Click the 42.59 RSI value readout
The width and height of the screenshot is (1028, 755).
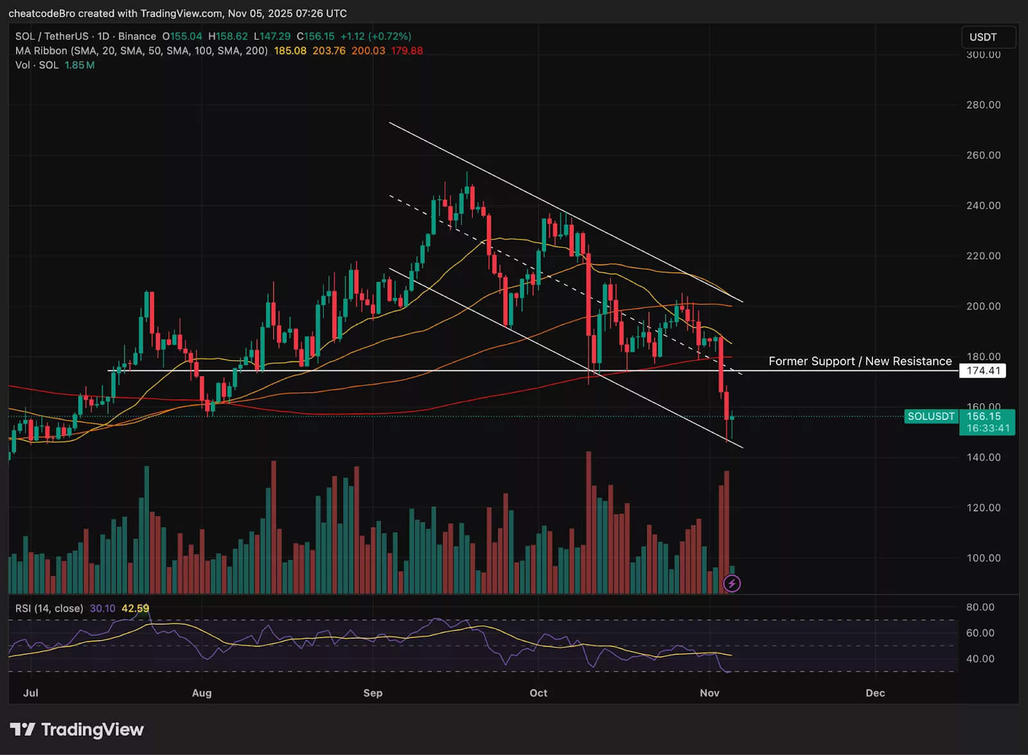click(x=135, y=607)
